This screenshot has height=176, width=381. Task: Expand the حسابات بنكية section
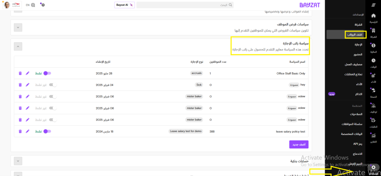[x=18, y=161]
